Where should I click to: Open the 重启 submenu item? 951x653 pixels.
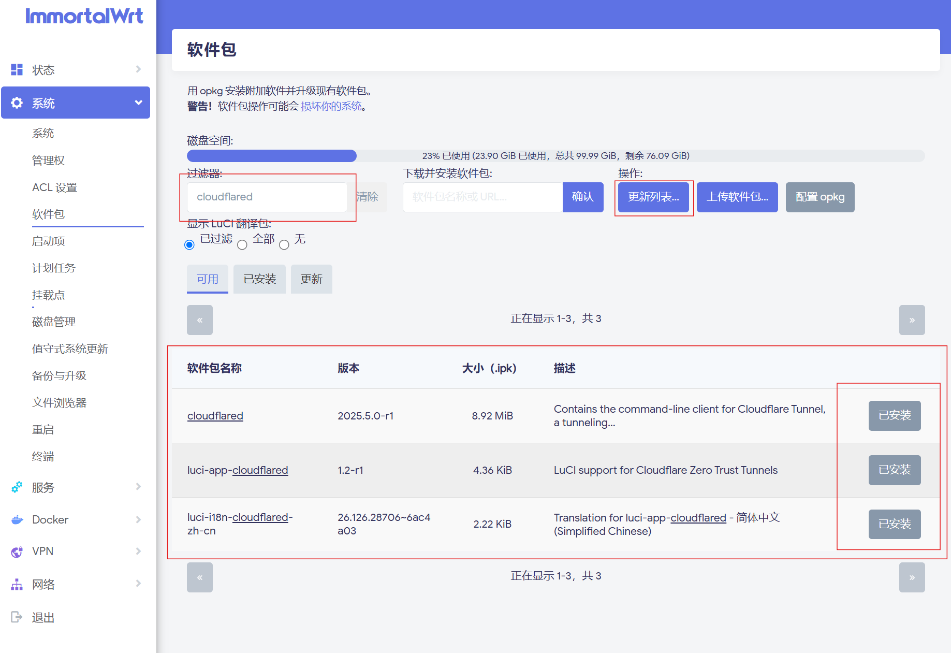tap(43, 429)
